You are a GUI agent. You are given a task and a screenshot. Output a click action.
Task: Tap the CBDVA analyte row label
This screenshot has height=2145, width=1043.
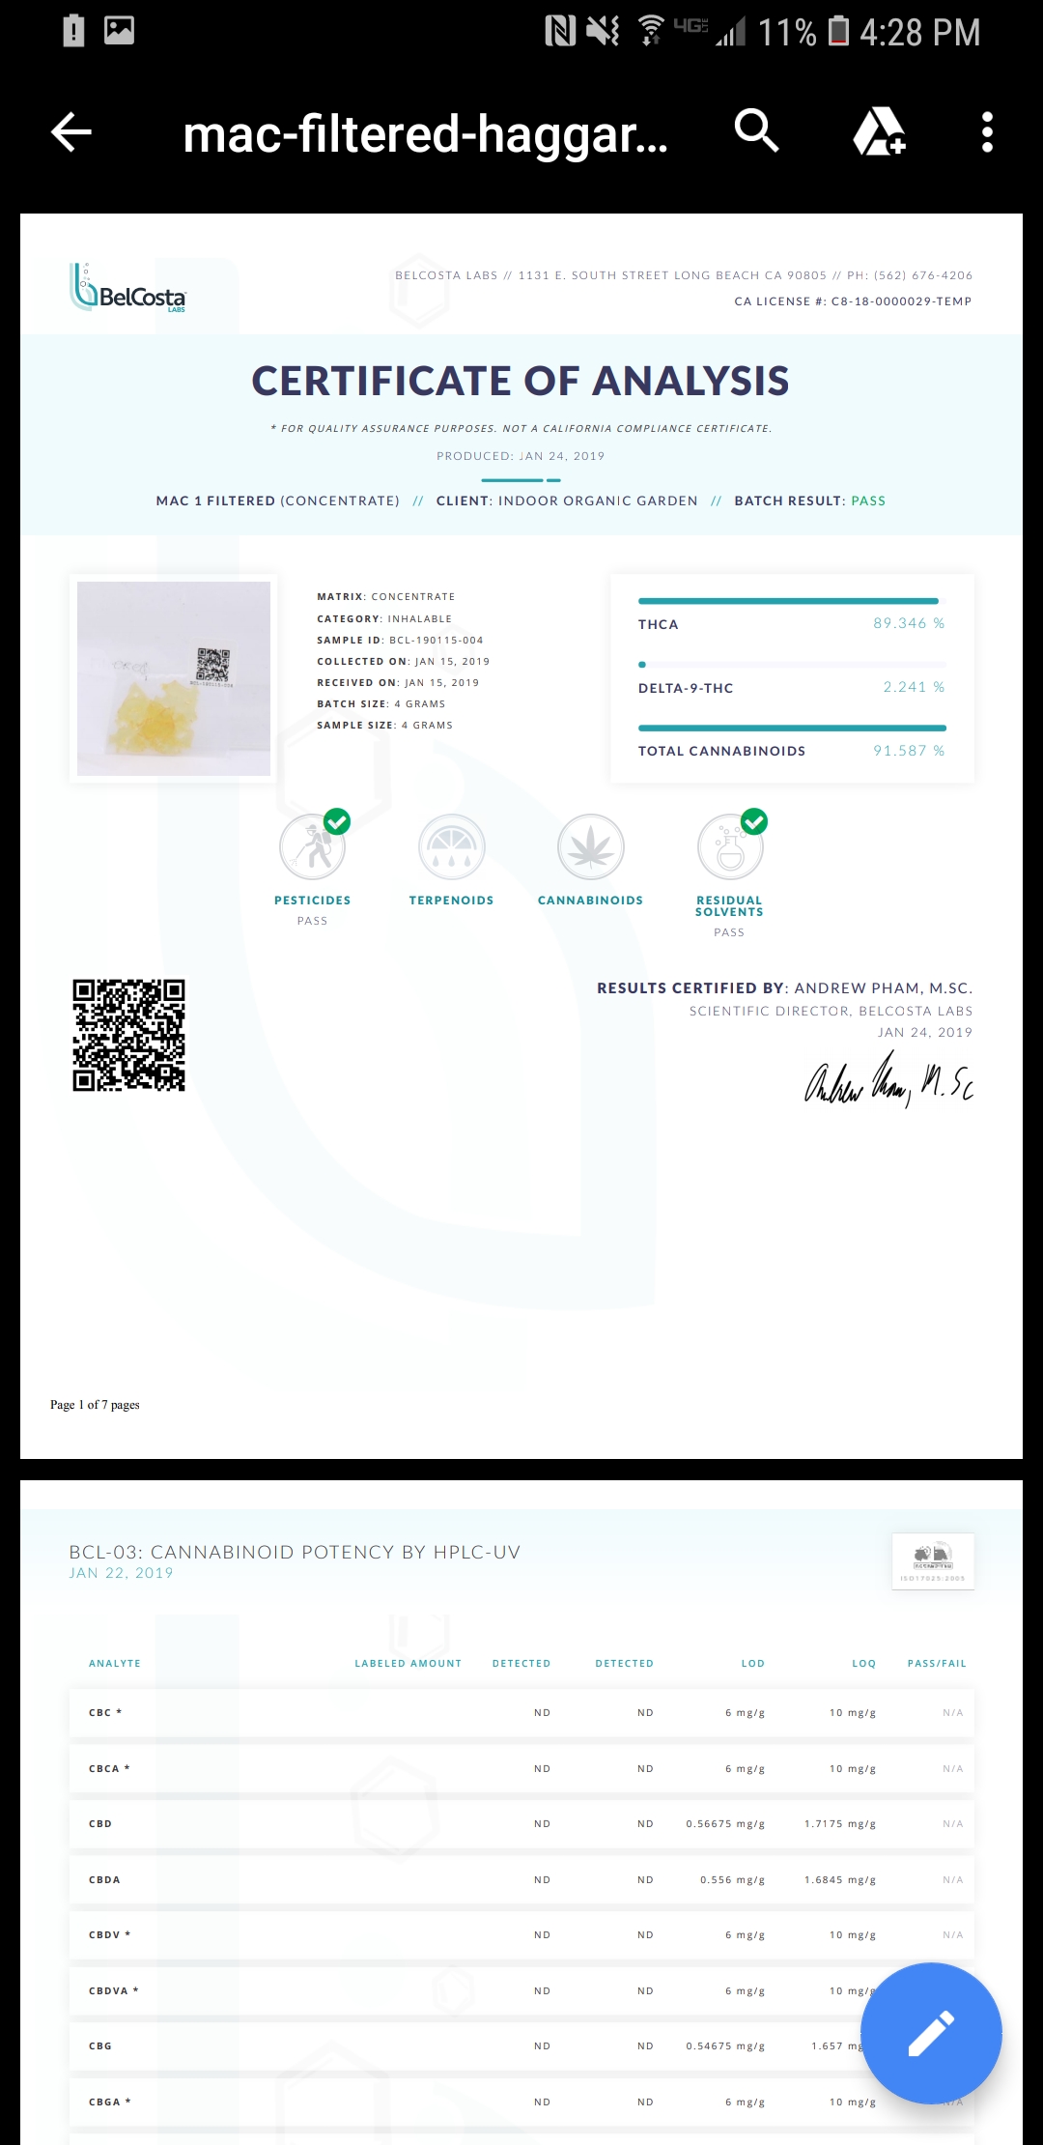tap(113, 1990)
